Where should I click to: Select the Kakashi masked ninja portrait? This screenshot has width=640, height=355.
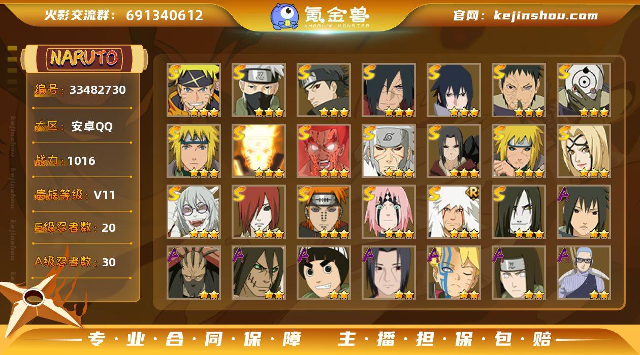pos(259,90)
